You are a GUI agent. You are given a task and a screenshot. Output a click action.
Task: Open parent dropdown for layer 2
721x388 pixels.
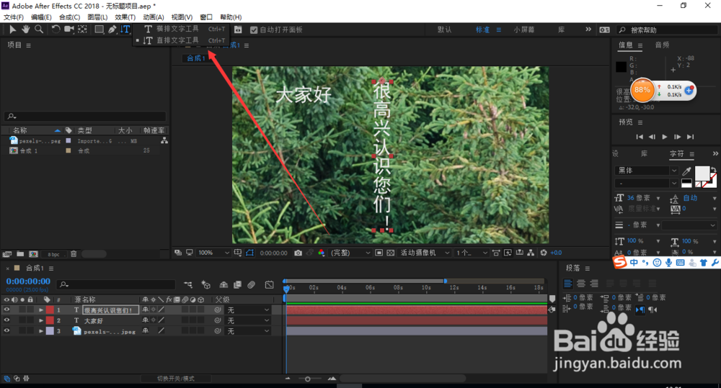point(248,320)
